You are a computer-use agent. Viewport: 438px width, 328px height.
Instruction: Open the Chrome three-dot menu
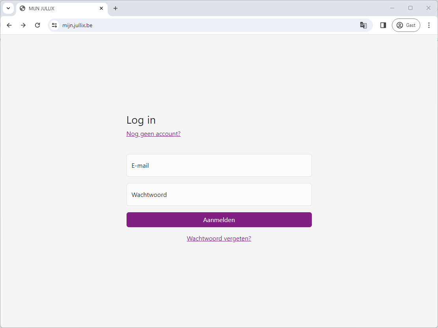(x=429, y=25)
